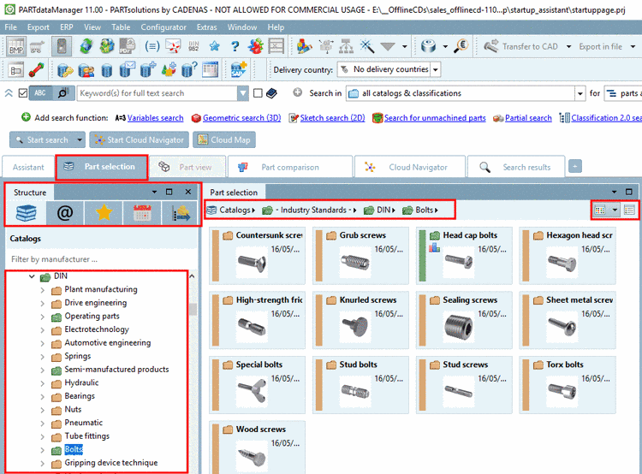Click the DIN 962 standard icon
Screen dimensions: 642x474
193,46
